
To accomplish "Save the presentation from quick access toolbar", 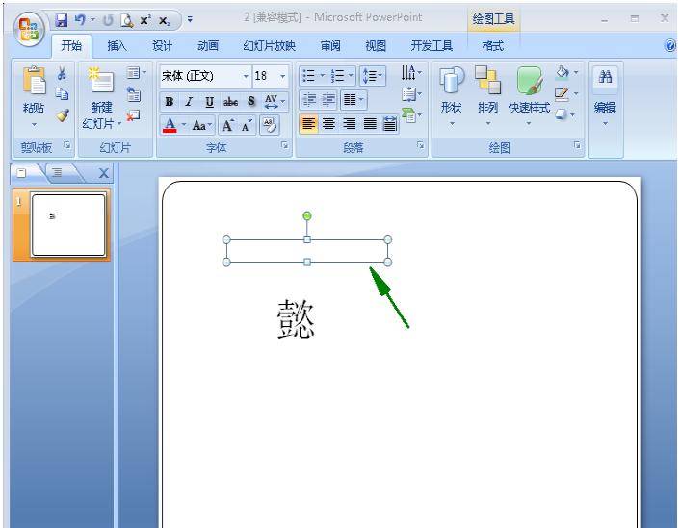I will coord(62,20).
